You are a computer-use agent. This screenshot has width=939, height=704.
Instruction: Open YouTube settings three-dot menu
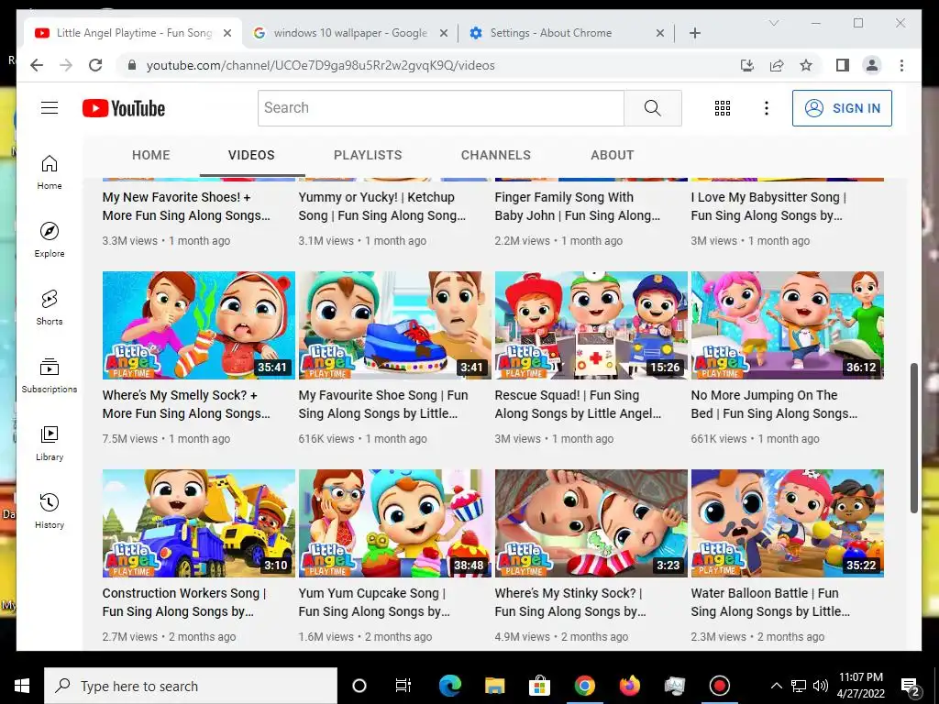[x=766, y=108]
